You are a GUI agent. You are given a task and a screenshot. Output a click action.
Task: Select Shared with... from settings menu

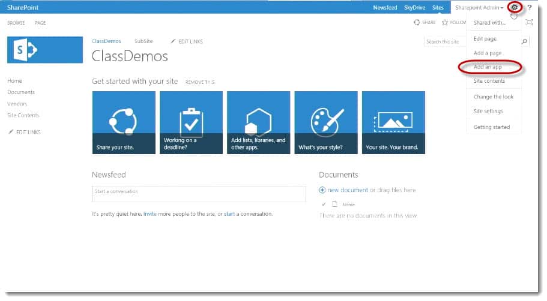tap(489, 23)
